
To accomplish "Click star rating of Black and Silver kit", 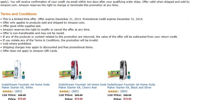I will tap(113, 91).
